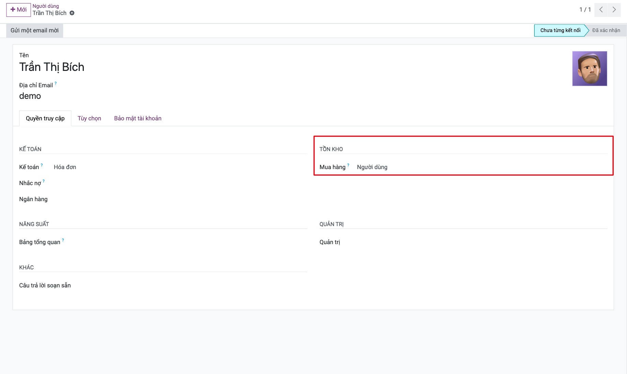This screenshot has width=627, height=374.
Task: Click the Nhắc nợ field label
Action: click(x=30, y=183)
